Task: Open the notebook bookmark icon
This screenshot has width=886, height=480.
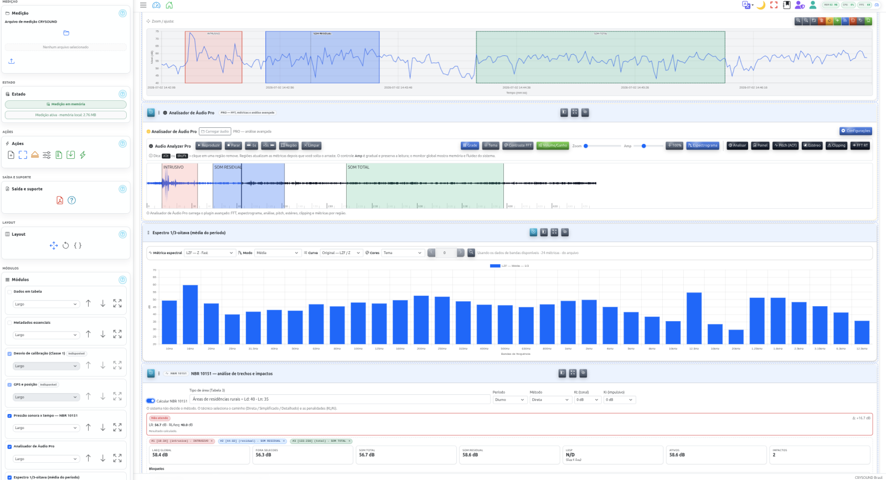Action: click(x=786, y=5)
